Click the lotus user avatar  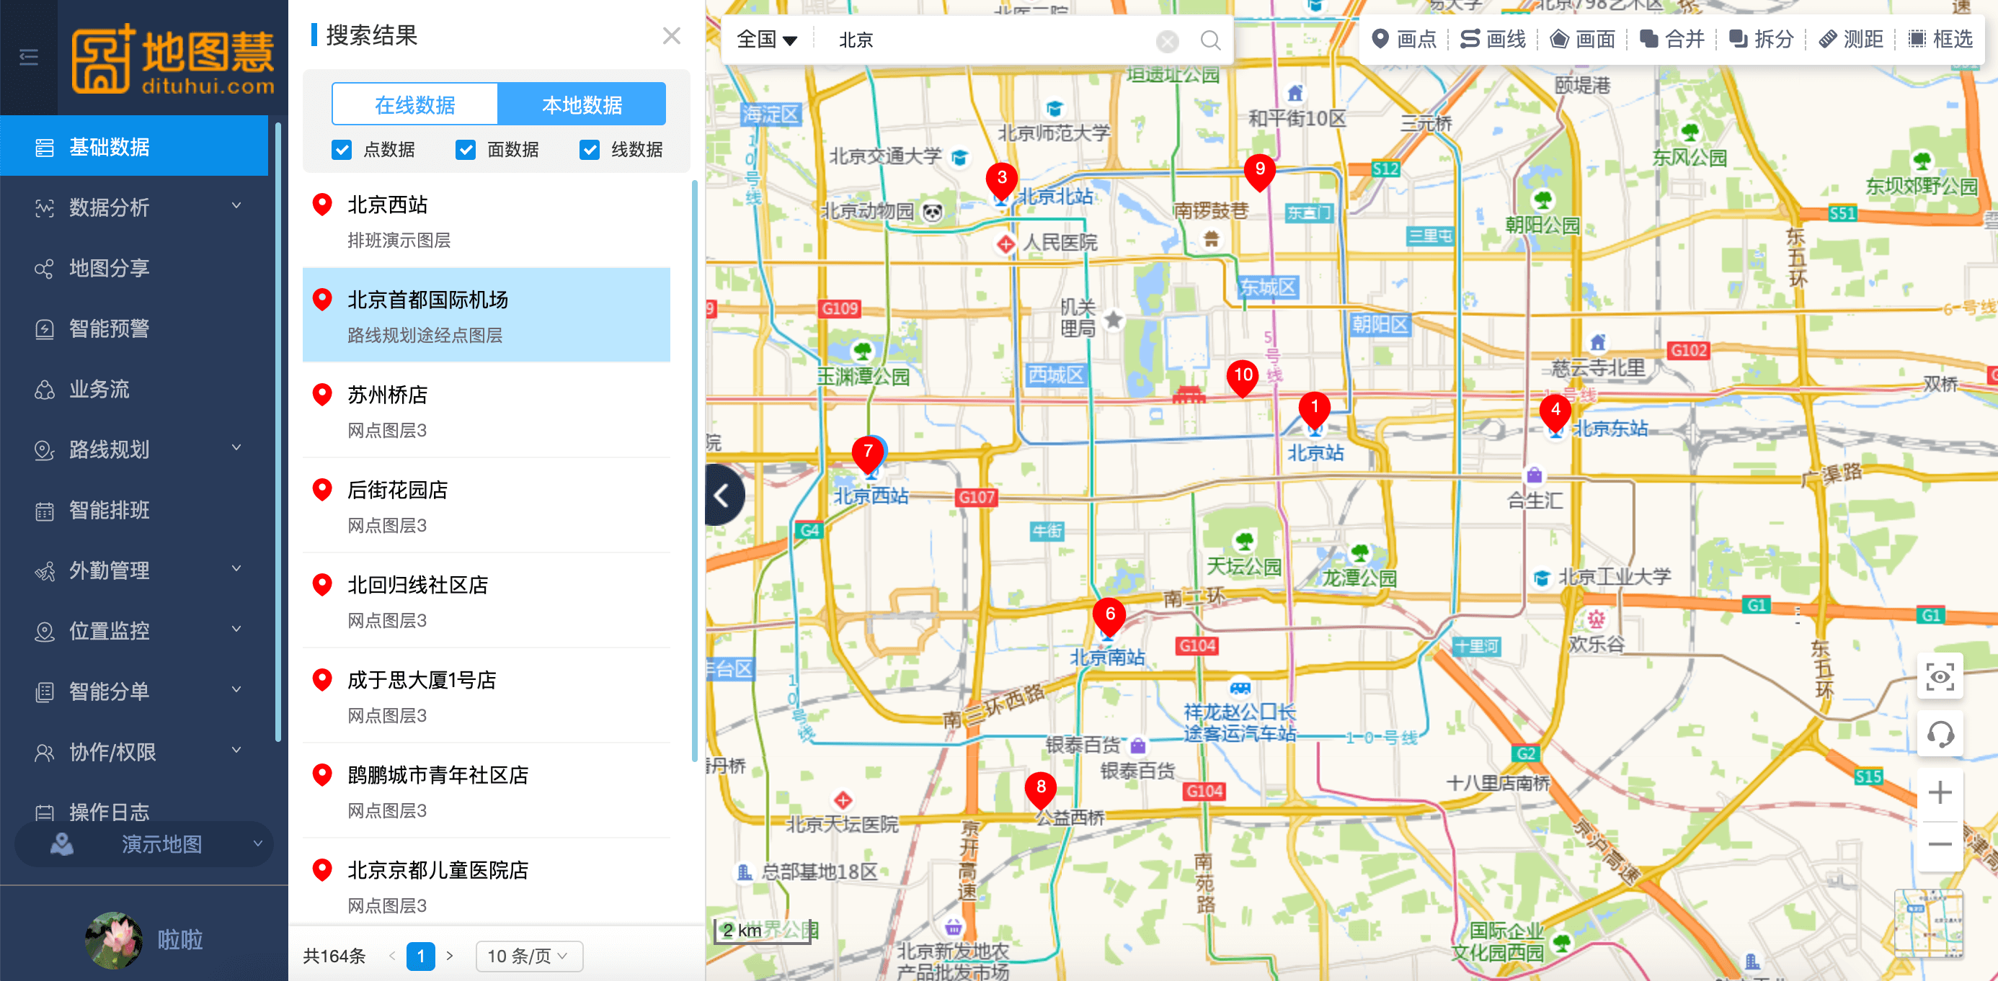[x=113, y=940]
